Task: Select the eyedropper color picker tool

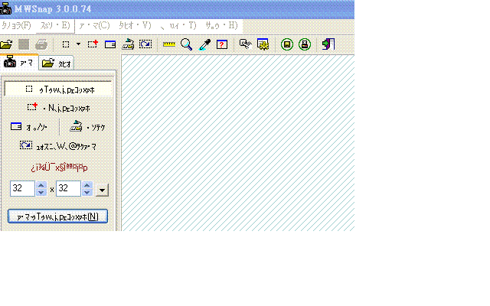Action: pyautogui.click(x=204, y=44)
